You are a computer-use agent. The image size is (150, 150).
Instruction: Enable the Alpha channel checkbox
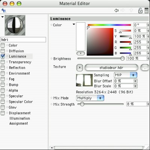(3, 90)
